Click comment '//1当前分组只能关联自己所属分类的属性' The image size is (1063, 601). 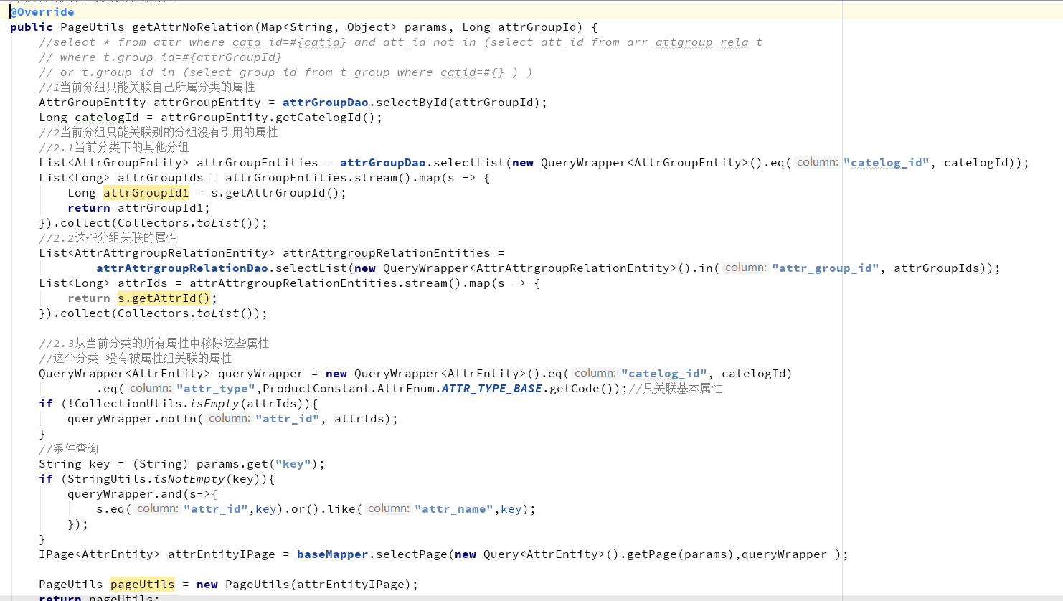click(147, 87)
